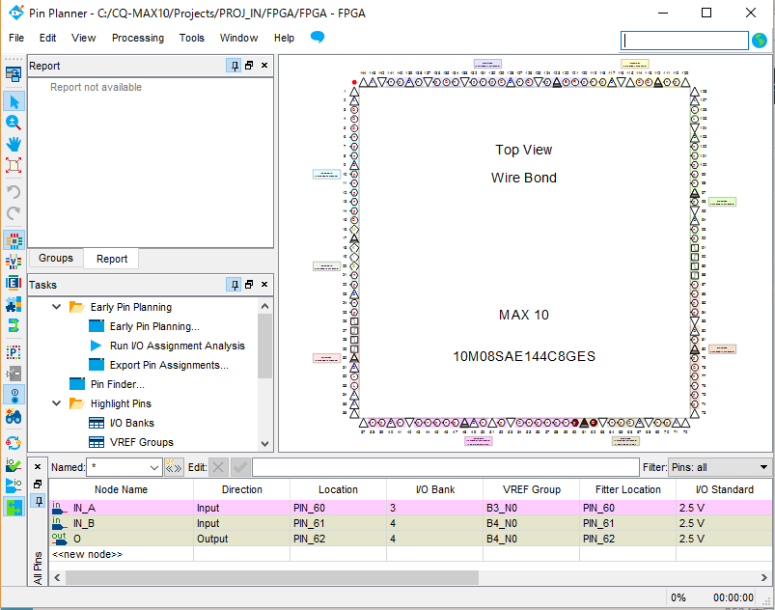Click the blue E icon in the left toolbar
The image size is (775, 610).
click(14, 282)
